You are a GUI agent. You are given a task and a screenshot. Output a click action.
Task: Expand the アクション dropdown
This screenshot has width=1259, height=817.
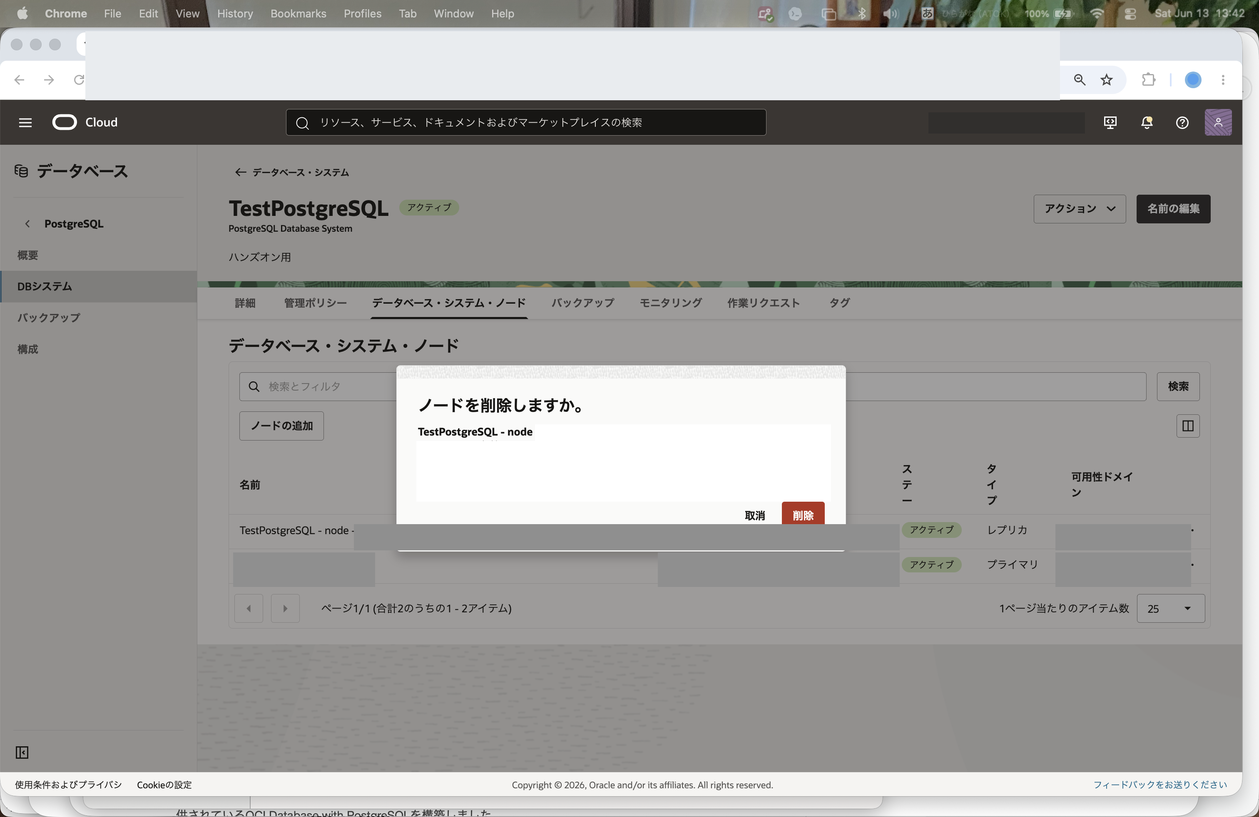point(1079,209)
